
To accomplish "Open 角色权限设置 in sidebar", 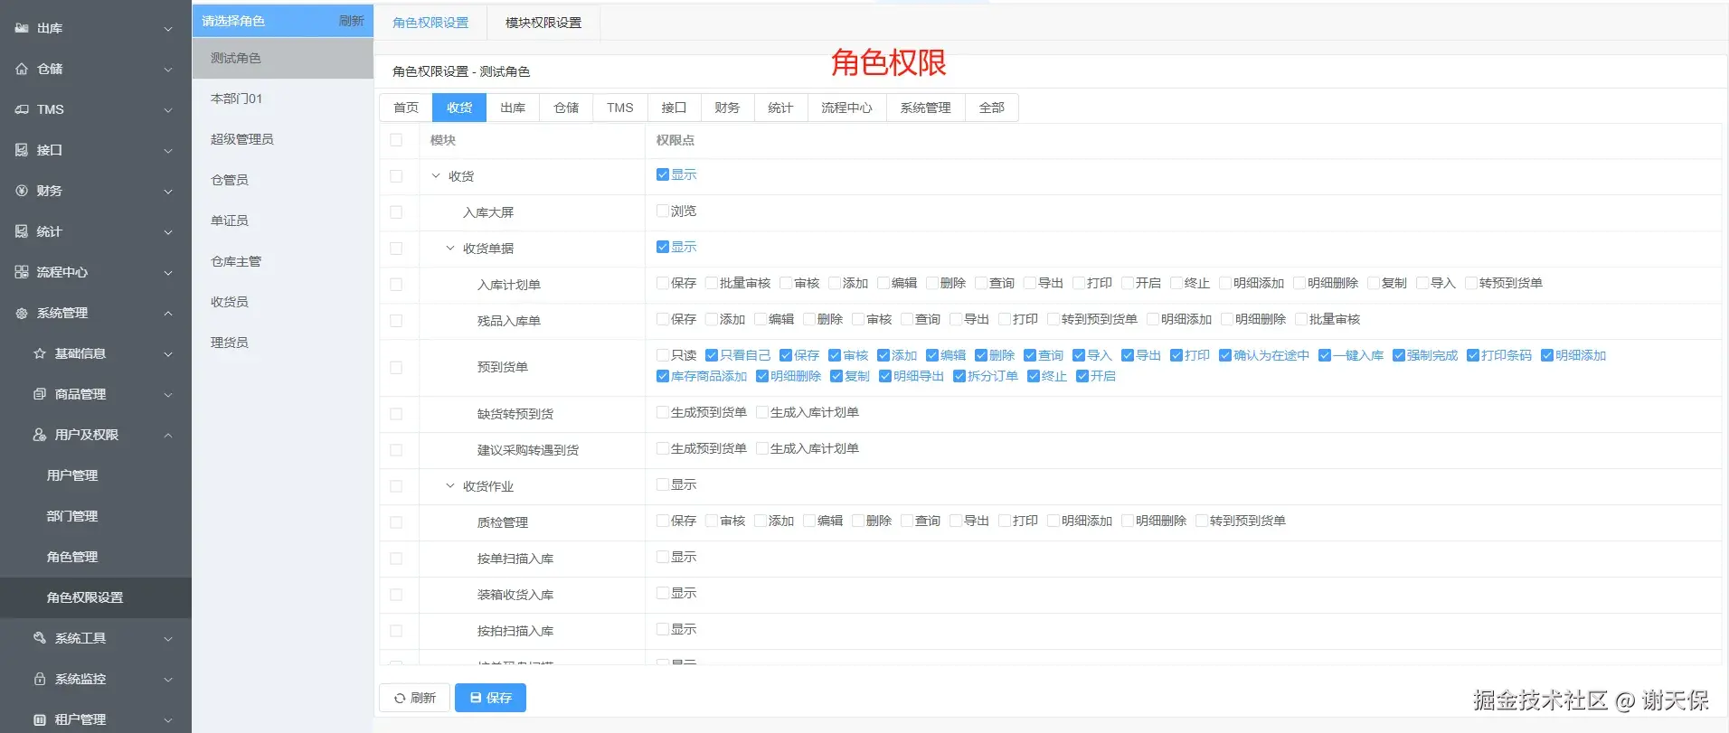I will 96,597.
